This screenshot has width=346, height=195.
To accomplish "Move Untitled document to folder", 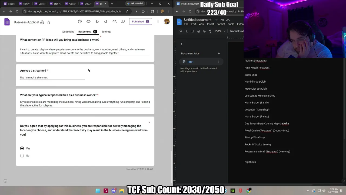I will click(222, 20).
